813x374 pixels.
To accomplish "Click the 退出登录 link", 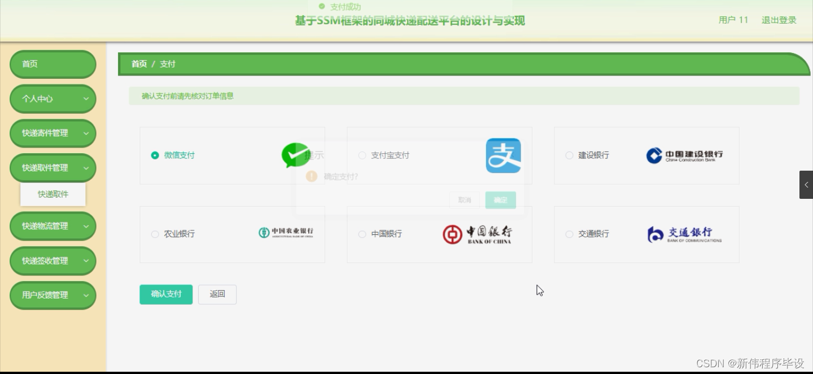I will pyautogui.click(x=779, y=20).
